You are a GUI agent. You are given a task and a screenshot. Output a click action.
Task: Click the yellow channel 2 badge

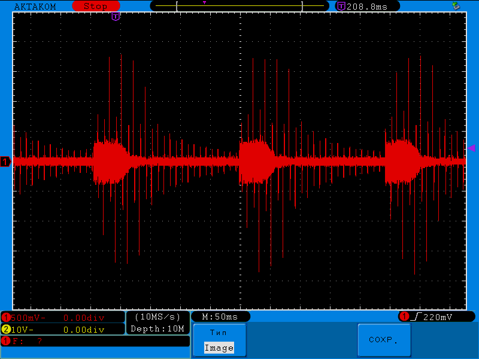tap(6, 330)
